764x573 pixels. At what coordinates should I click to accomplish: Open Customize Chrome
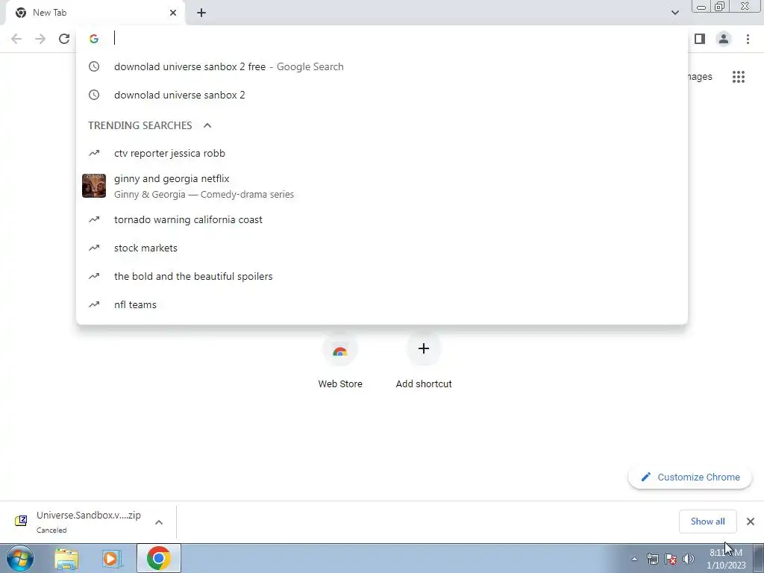[x=690, y=477]
